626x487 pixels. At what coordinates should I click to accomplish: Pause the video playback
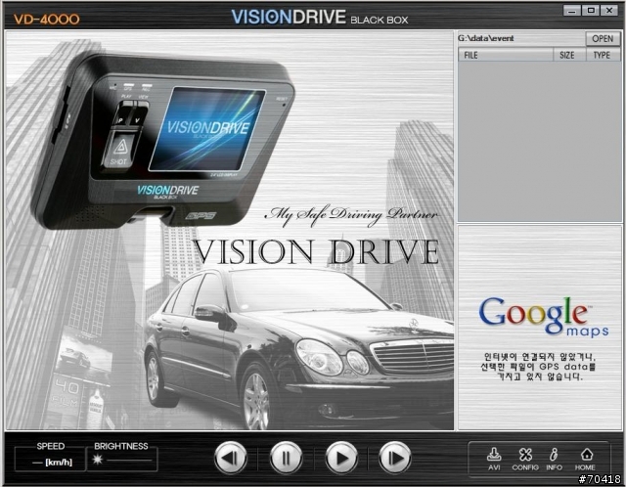tap(286, 458)
